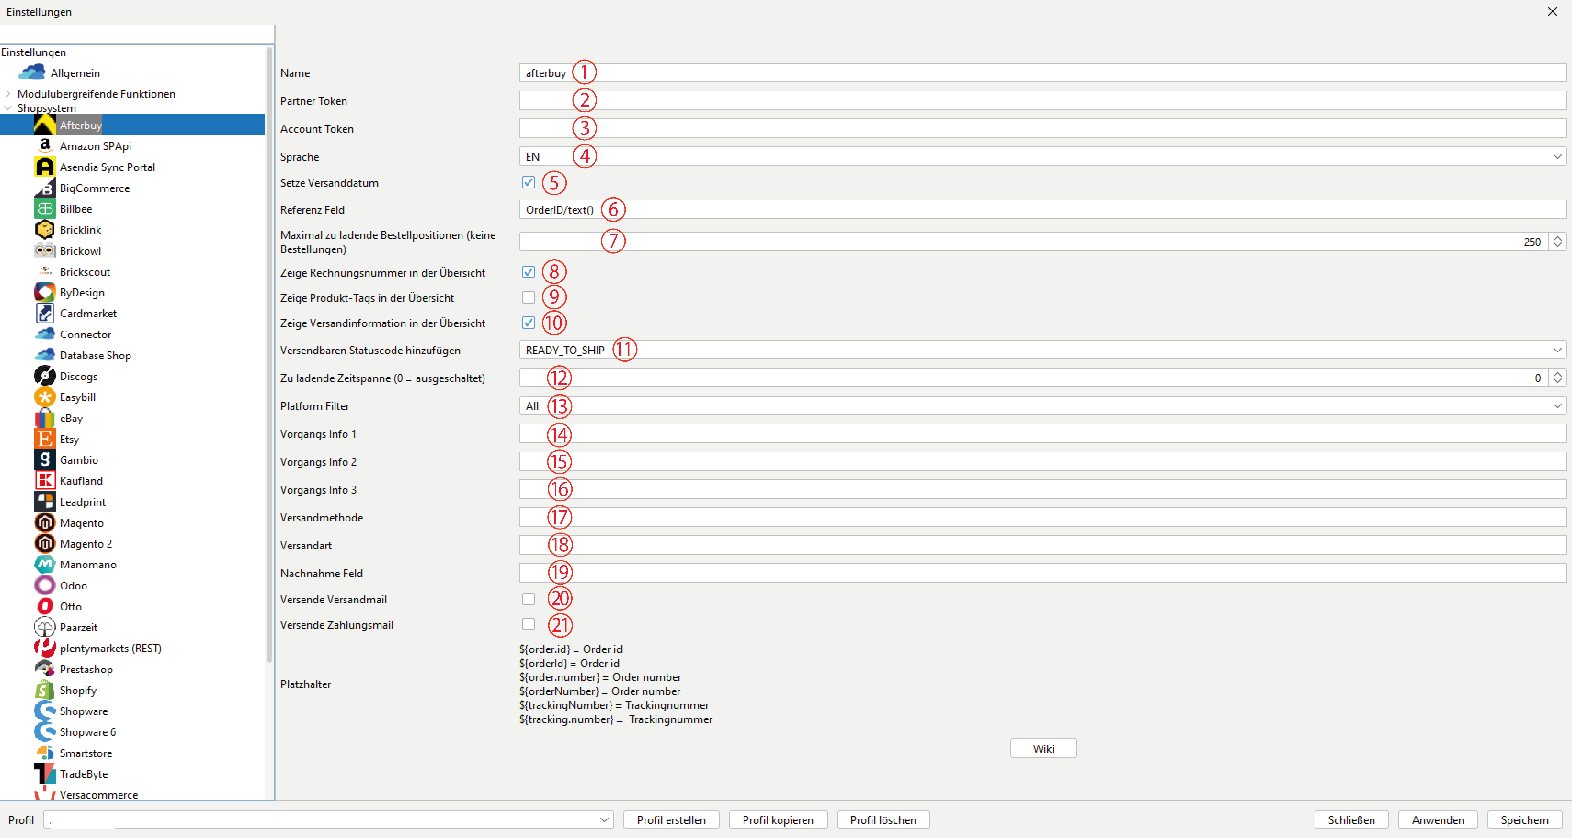Click the Leadprint icon
Screen dimensions: 1572x838
pos(45,502)
